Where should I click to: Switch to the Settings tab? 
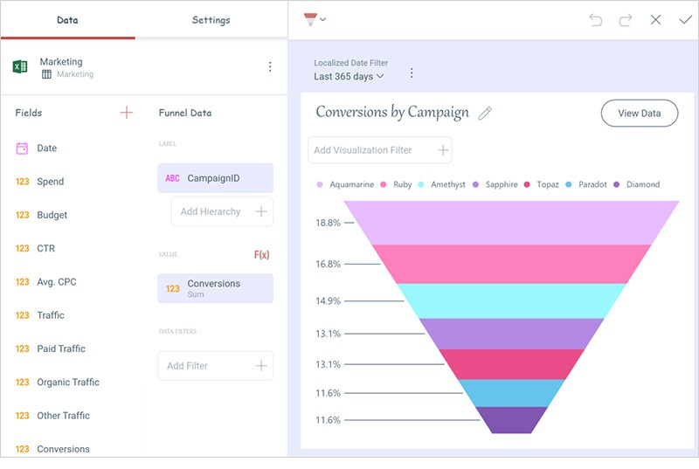coord(211,20)
